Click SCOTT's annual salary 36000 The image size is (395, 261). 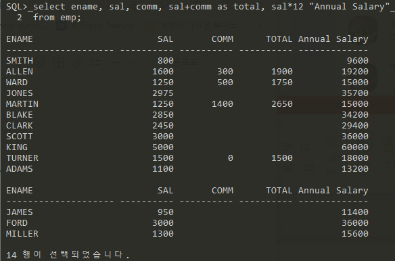[355, 137]
